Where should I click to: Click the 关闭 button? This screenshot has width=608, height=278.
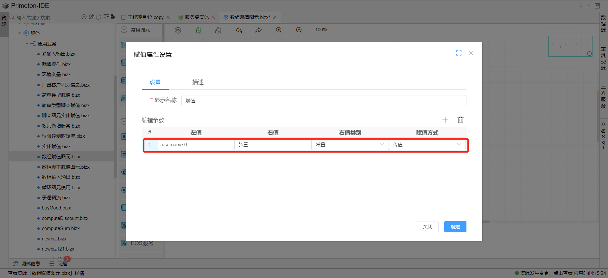click(427, 227)
